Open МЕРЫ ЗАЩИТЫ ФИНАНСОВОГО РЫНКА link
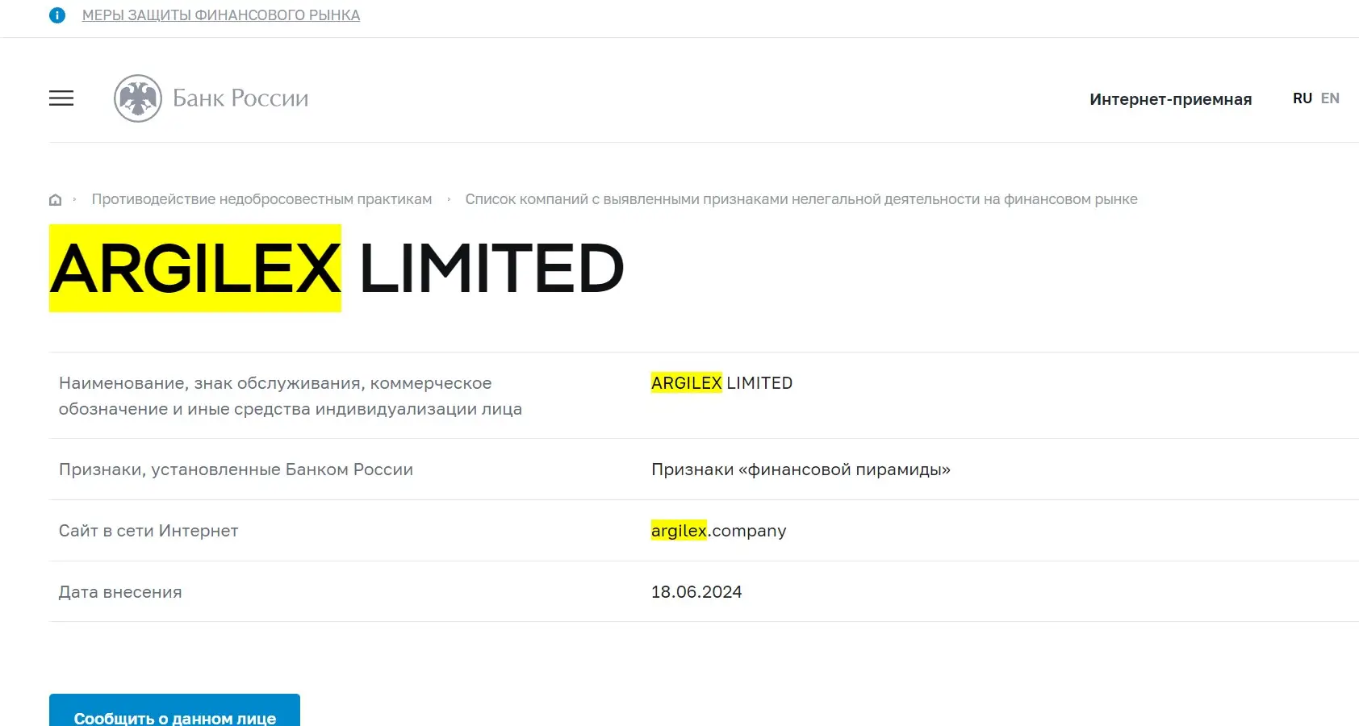This screenshot has height=726, width=1359. (x=220, y=15)
